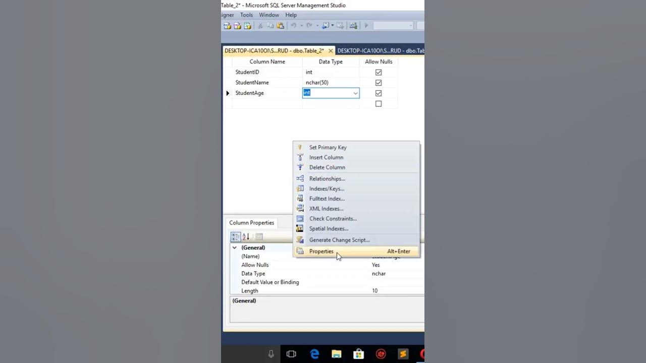Open Microsoft Store from the taskbar
This screenshot has height=363, width=646.
[358, 354]
